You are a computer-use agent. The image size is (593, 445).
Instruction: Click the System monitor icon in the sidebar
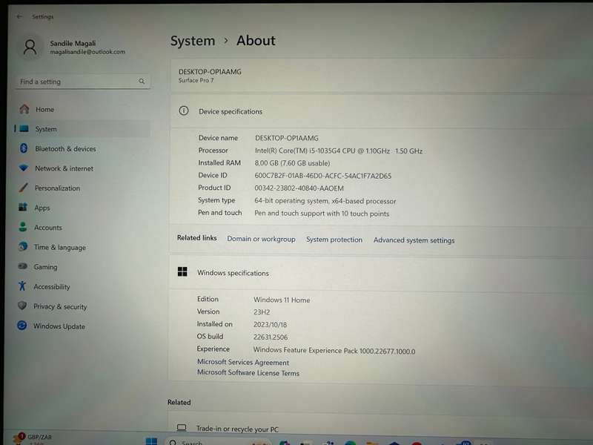tap(24, 128)
